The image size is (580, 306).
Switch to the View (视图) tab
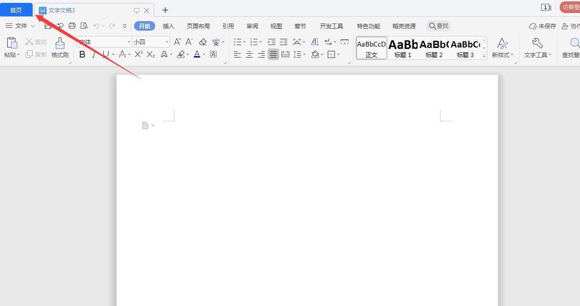coord(276,26)
